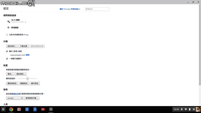Open display settings button
The height and width of the screenshot is (113, 201).
(35, 83)
